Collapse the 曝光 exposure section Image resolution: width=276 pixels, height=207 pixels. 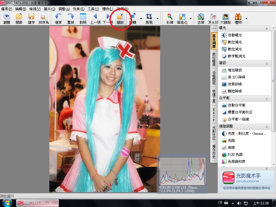(x=267, y=28)
